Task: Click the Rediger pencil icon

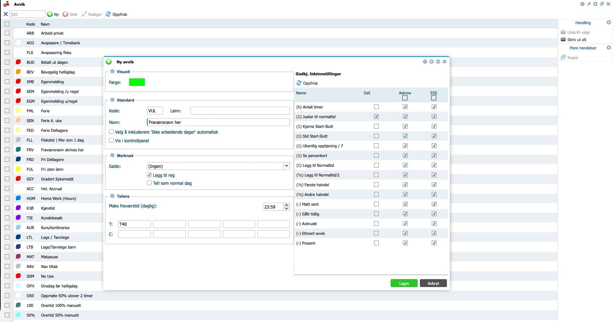Action: (84, 14)
